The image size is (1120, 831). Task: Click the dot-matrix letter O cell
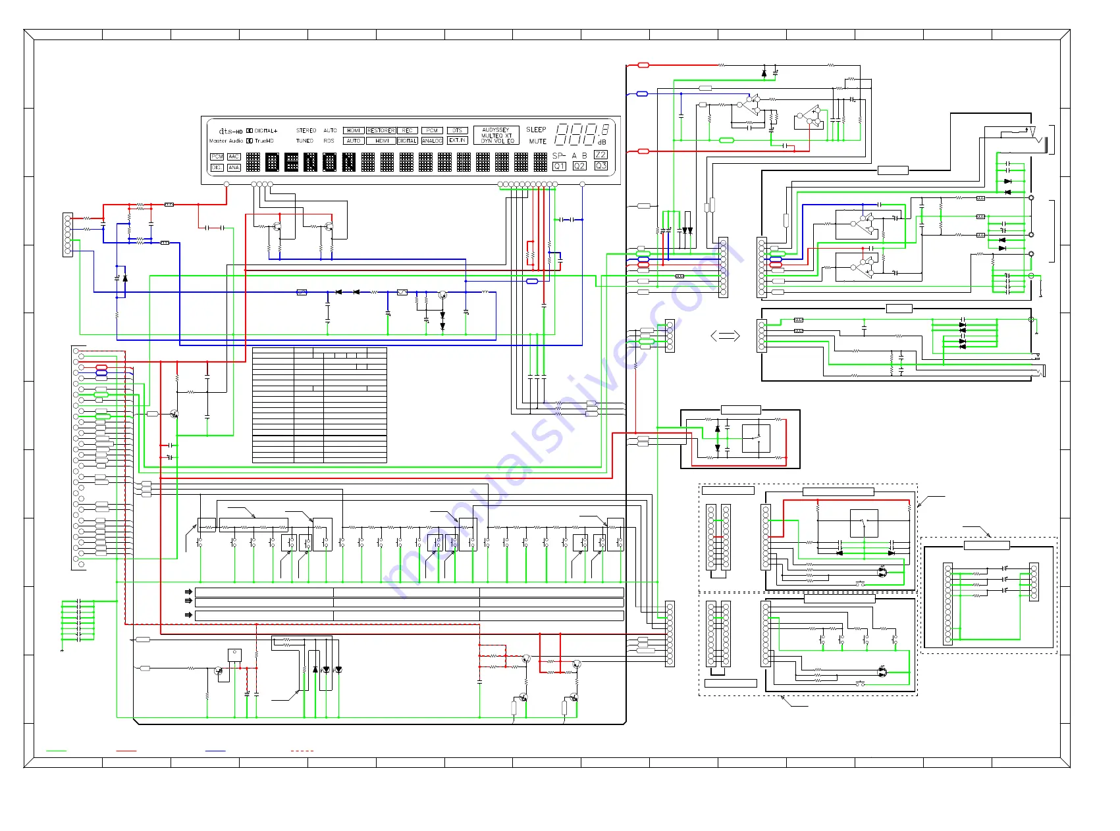pos(329,162)
